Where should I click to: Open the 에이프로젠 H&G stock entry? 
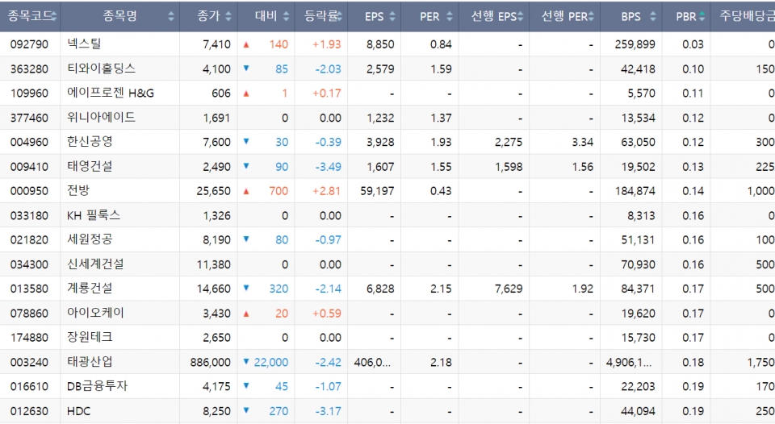click(111, 94)
